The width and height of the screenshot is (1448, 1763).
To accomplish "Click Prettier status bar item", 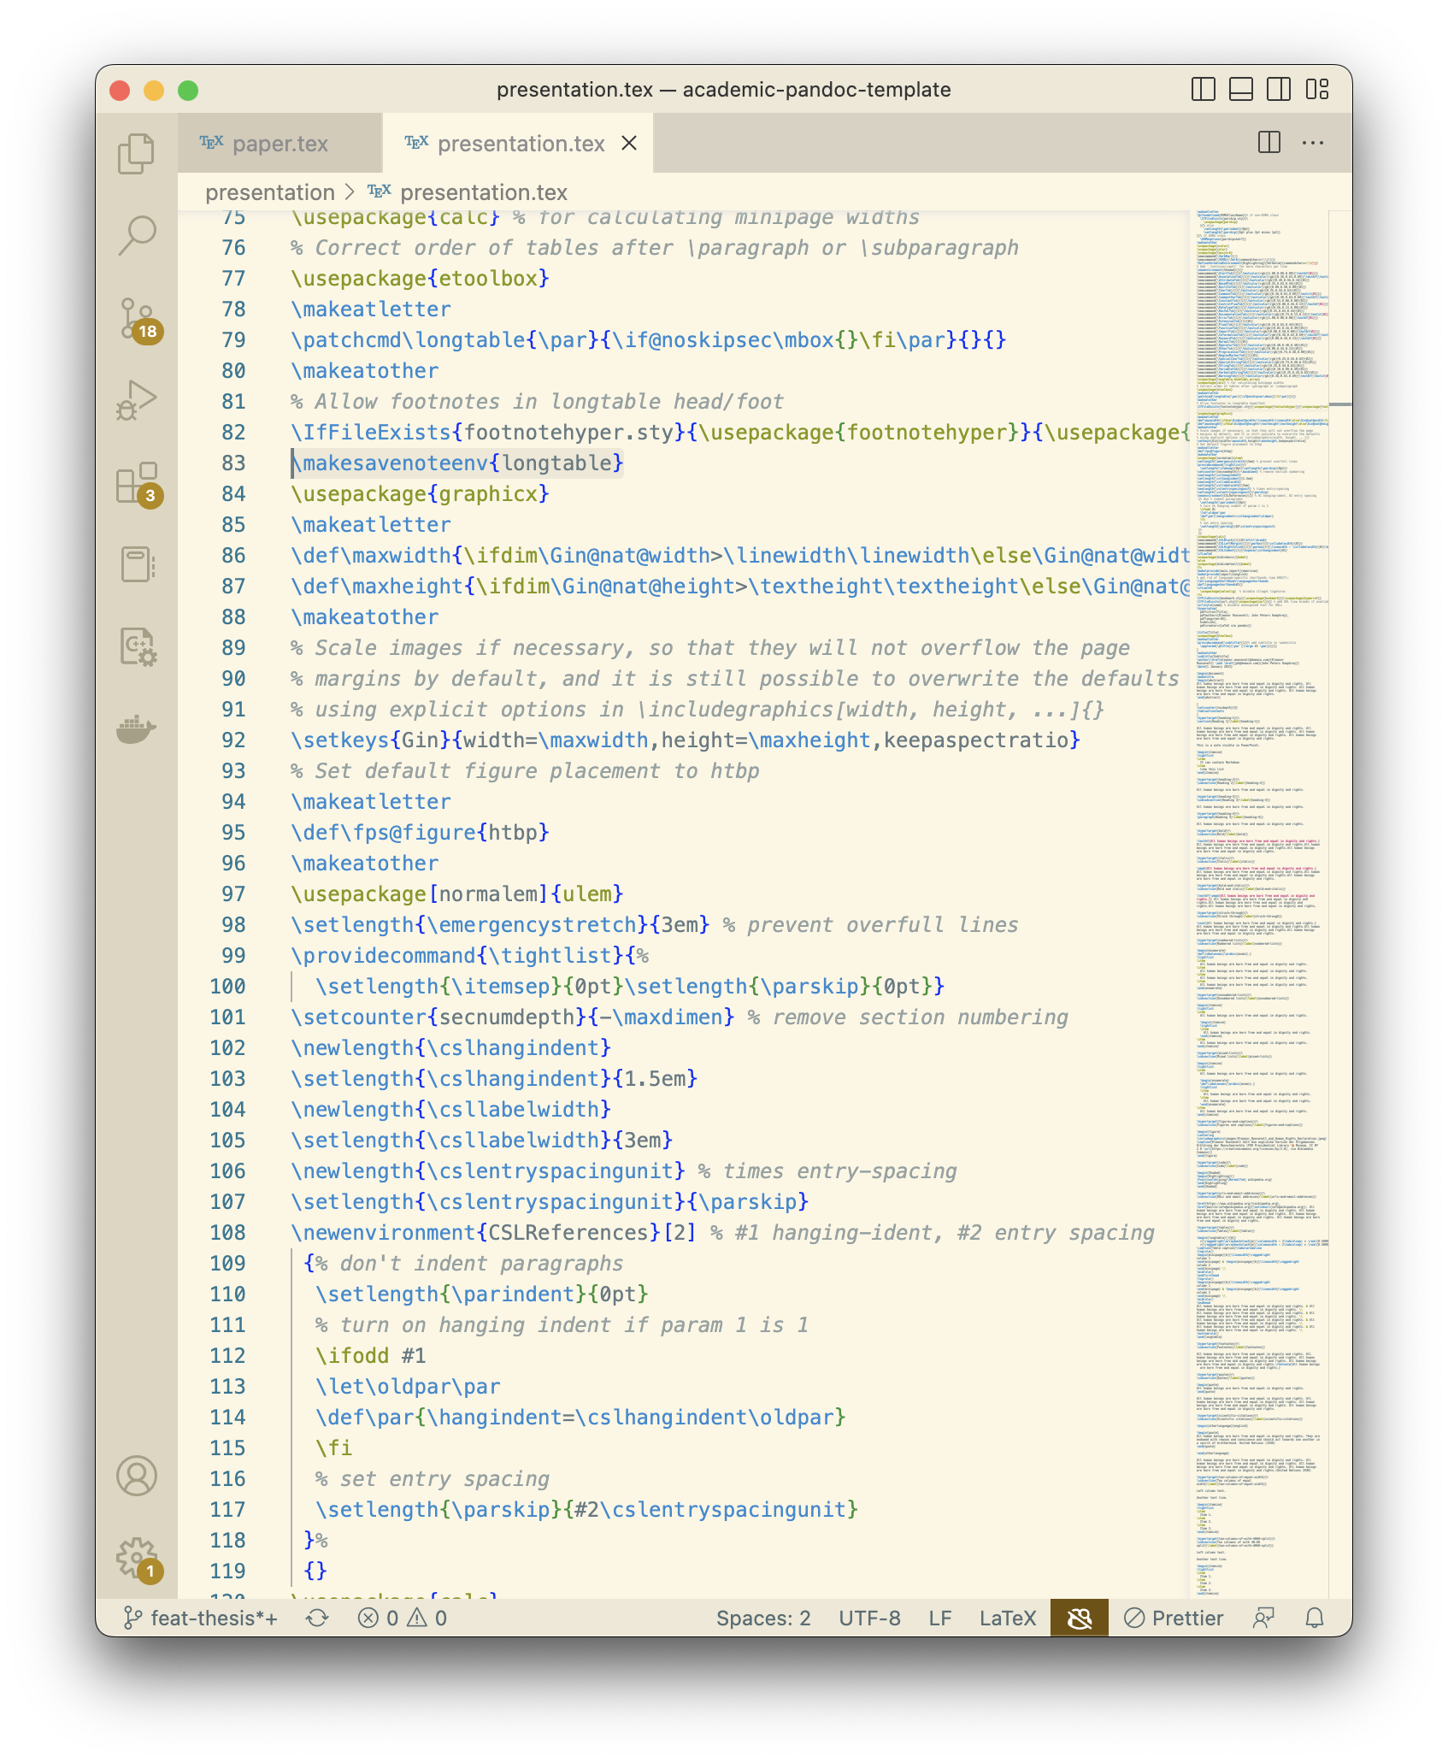I will pos(1174,1618).
